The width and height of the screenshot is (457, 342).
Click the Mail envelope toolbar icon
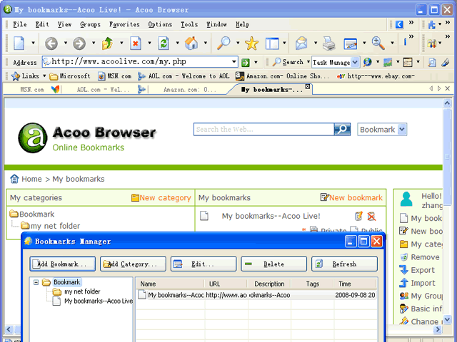click(x=301, y=43)
